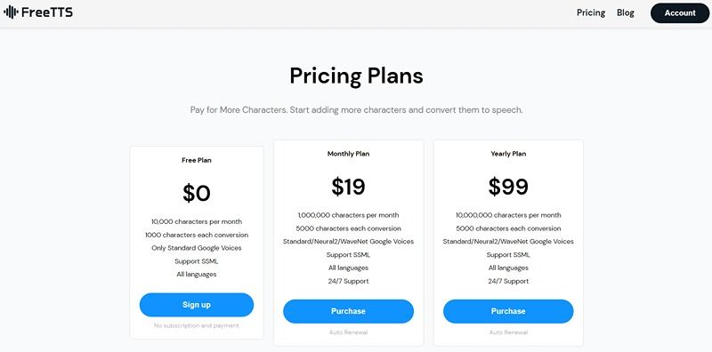Click 'No subscription and payment' note
This screenshot has width=712, height=352.
[x=197, y=325]
